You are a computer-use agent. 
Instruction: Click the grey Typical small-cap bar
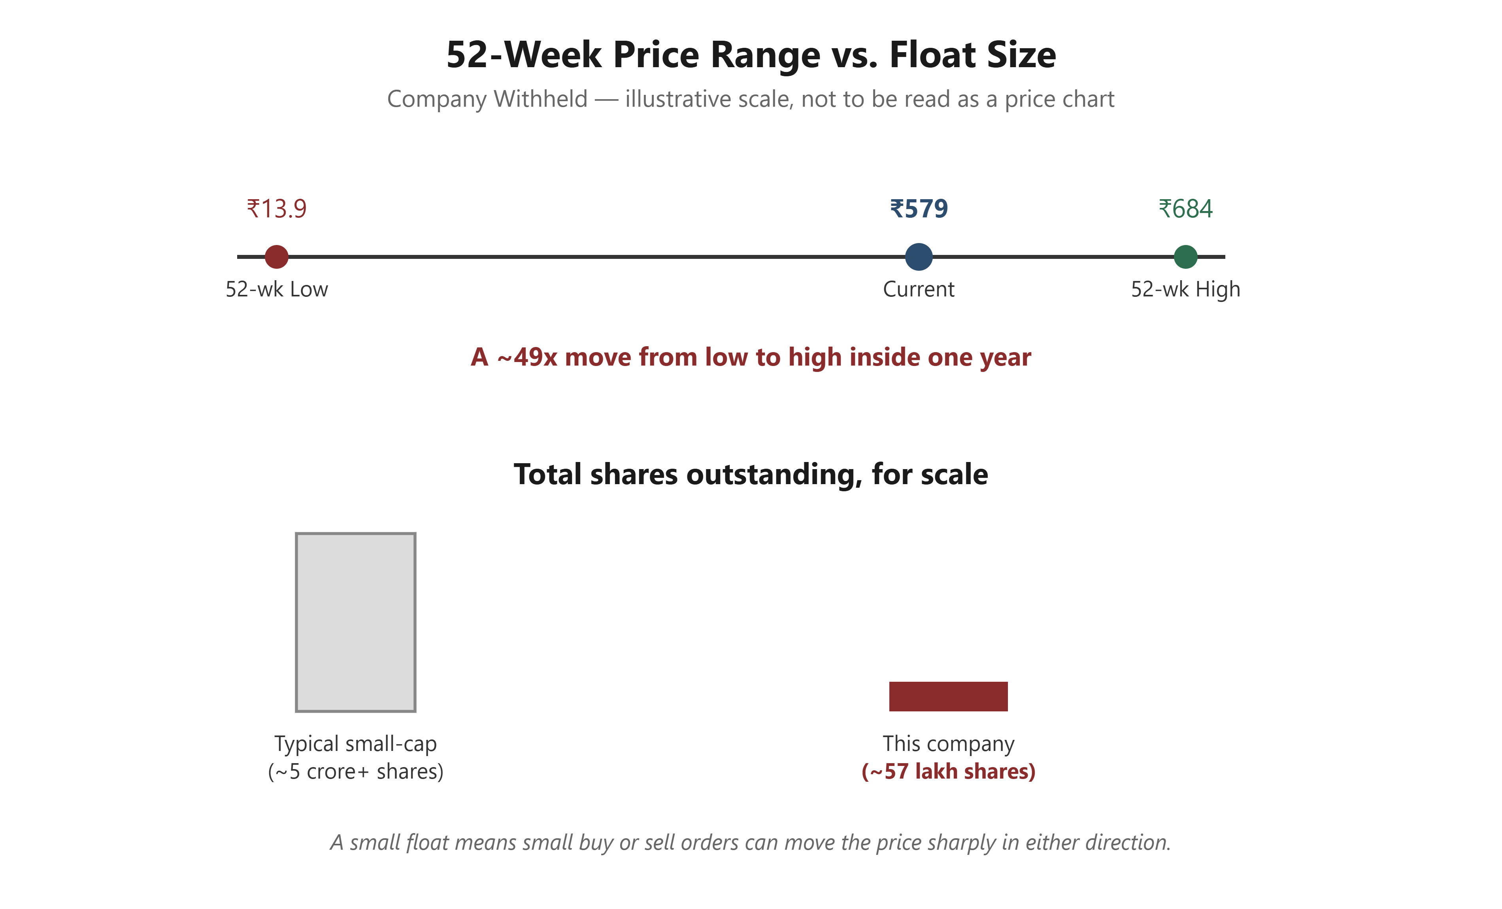[x=355, y=622]
